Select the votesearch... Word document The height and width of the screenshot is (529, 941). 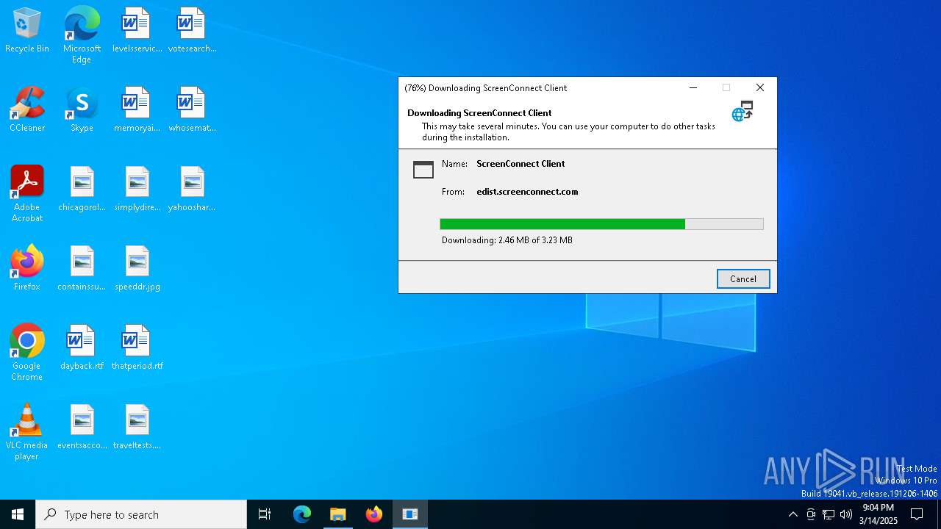click(x=192, y=30)
